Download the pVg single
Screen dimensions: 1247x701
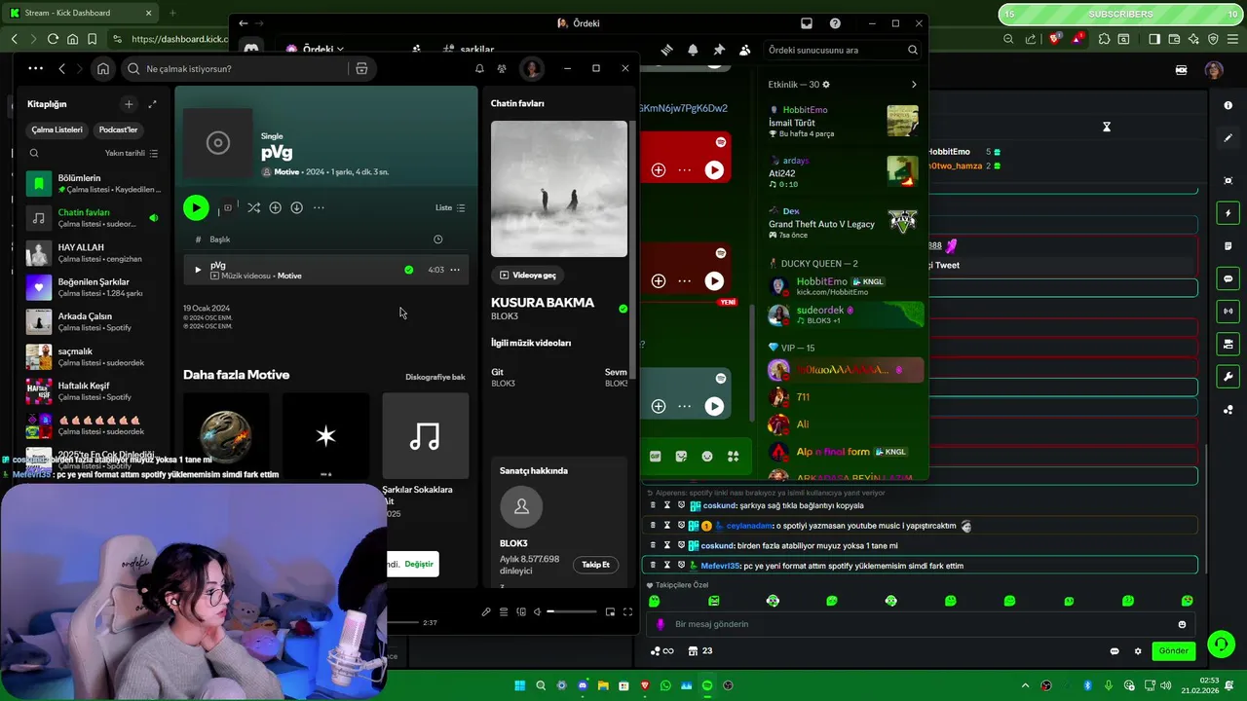[x=297, y=207]
